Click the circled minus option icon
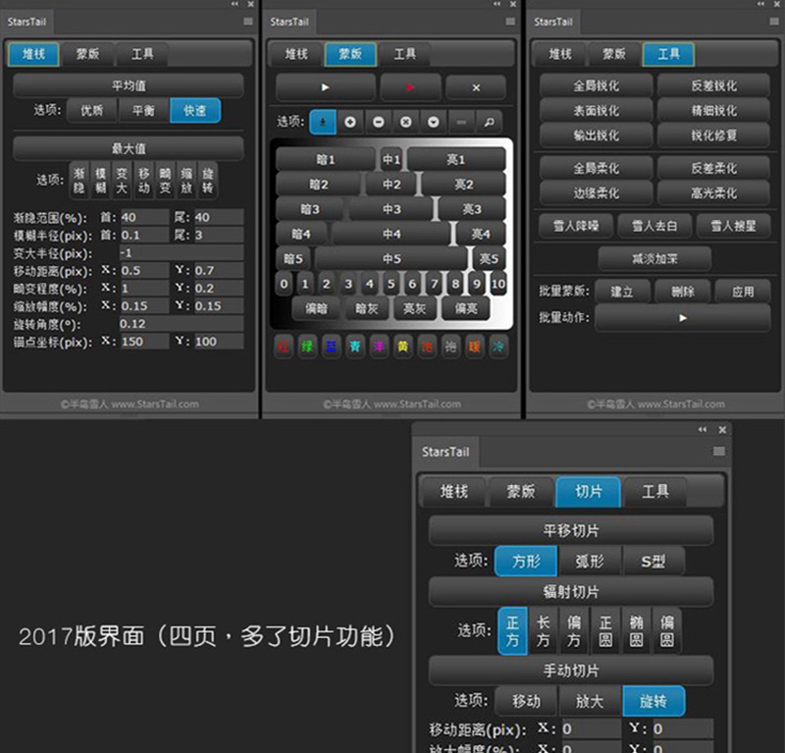This screenshot has height=753, width=785. click(378, 122)
